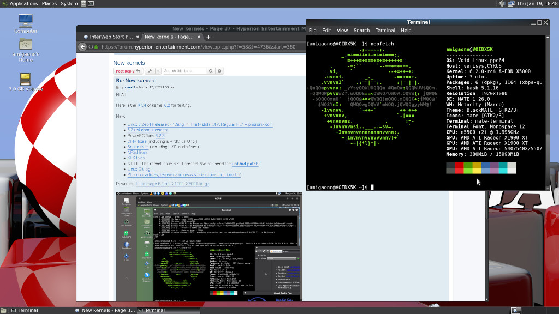Open the Linux 6.2-rc4 Released phoronix link
This screenshot has width=559, height=314.
point(200,125)
